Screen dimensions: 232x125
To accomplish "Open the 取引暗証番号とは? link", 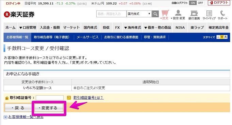I will pos(88,98).
